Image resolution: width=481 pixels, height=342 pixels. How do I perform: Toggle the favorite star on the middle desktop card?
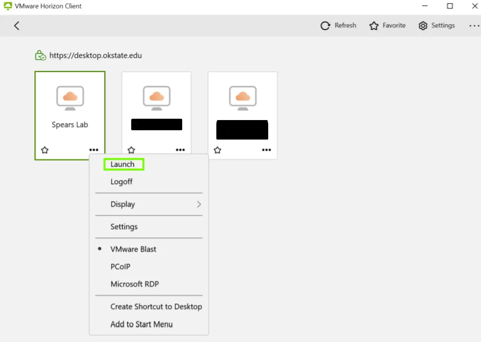click(131, 150)
